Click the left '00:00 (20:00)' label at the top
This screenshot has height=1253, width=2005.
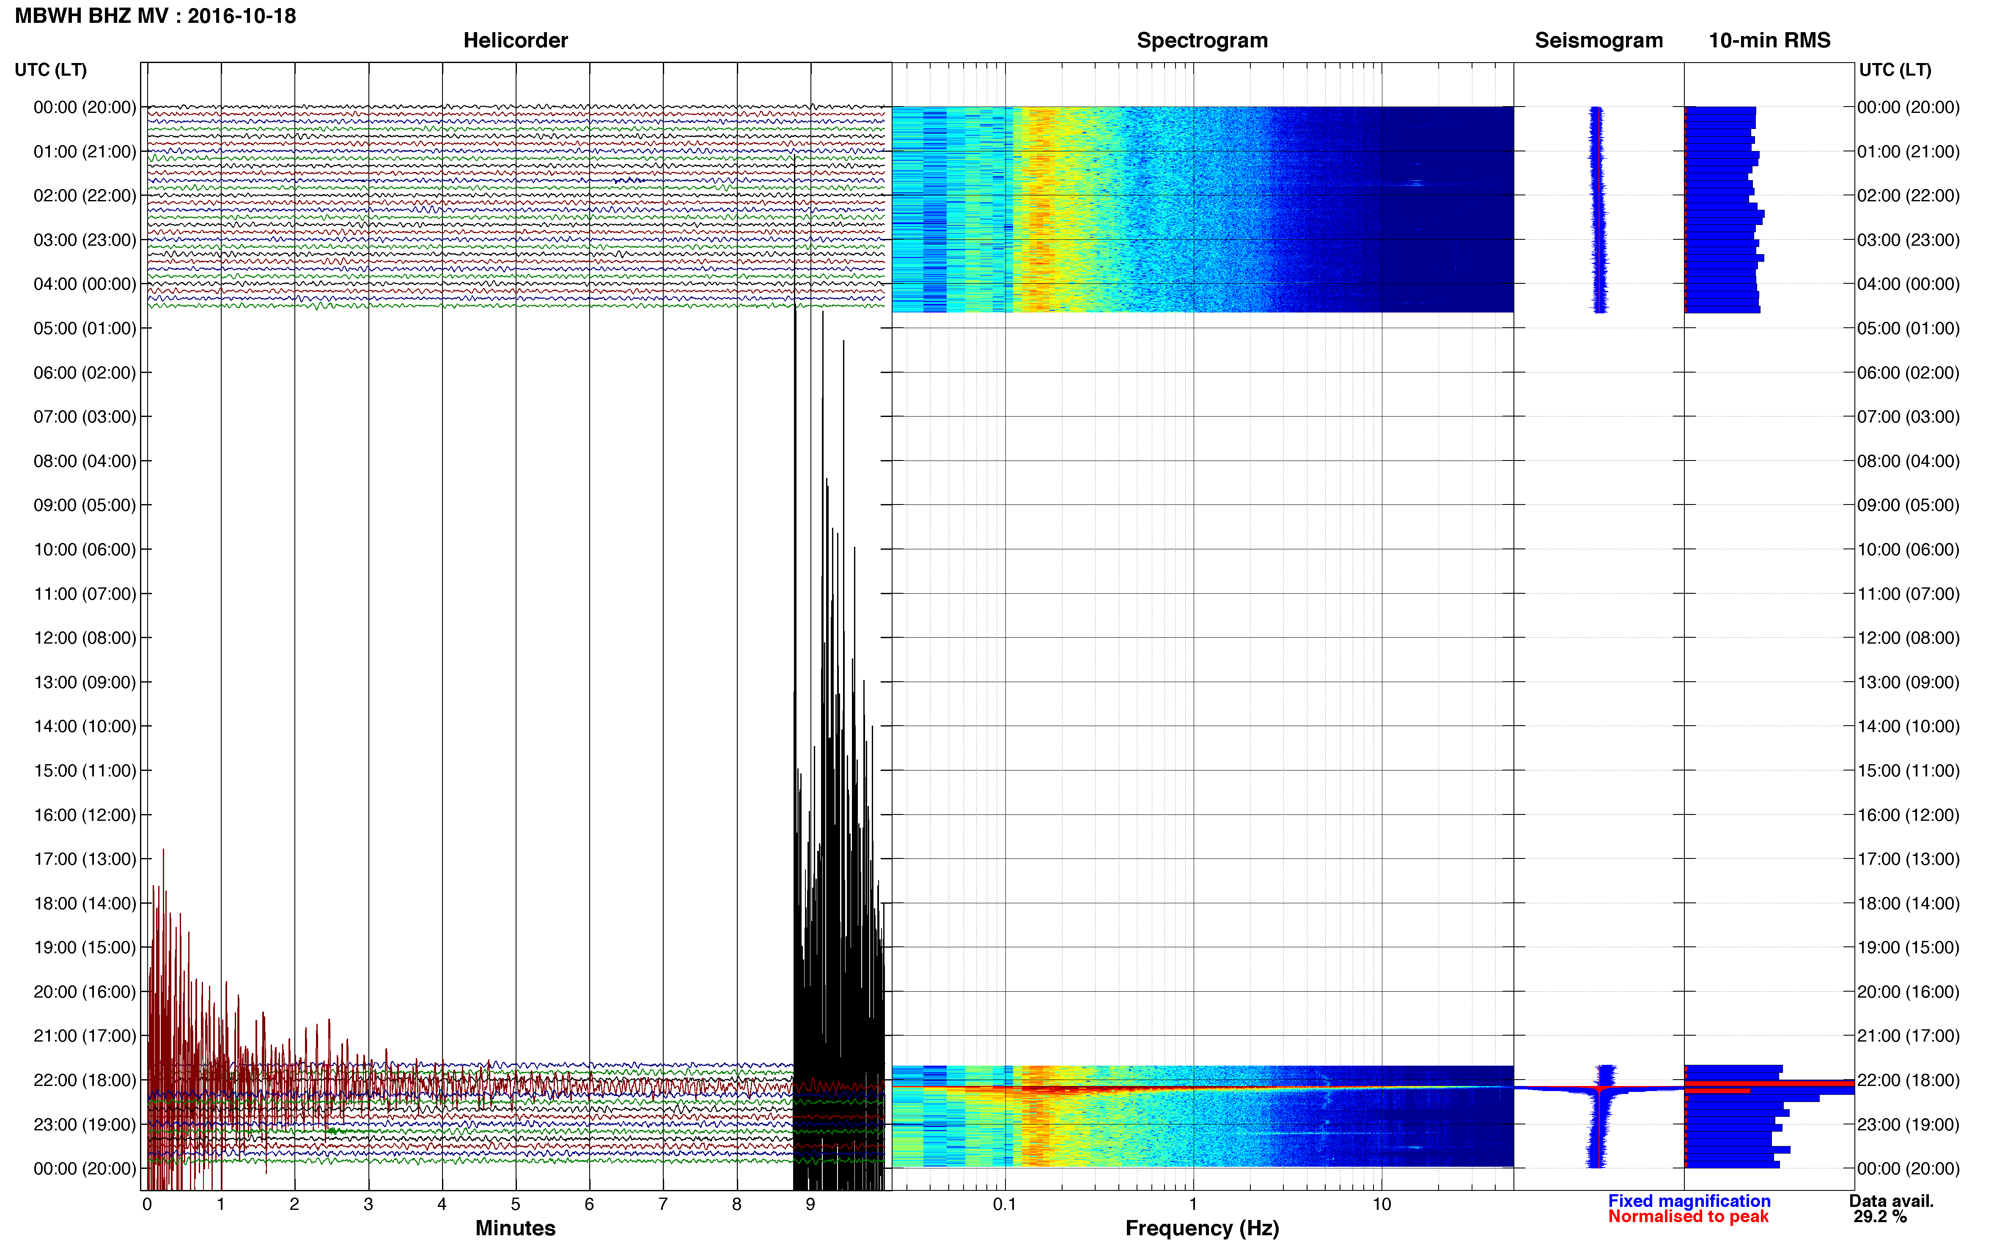pyautogui.click(x=85, y=107)
